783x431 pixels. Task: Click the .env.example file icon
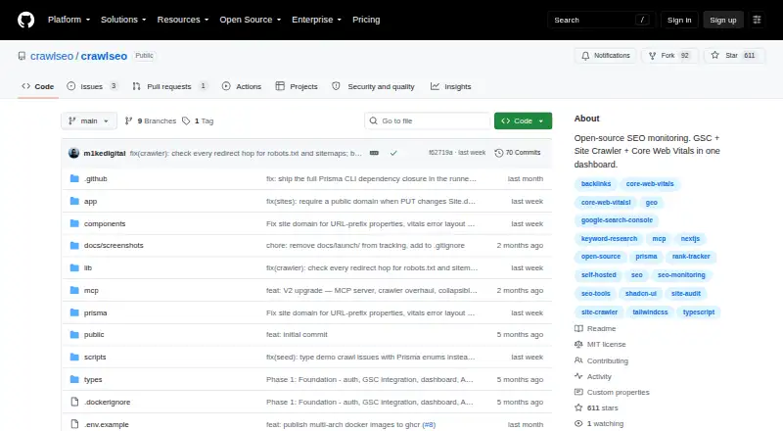pos(74,424)
